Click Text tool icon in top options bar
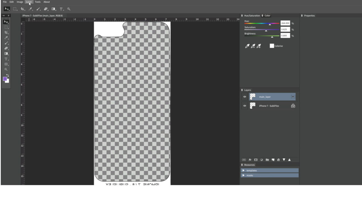The height and width of the screenshot is (221, 362). (62, 9)
